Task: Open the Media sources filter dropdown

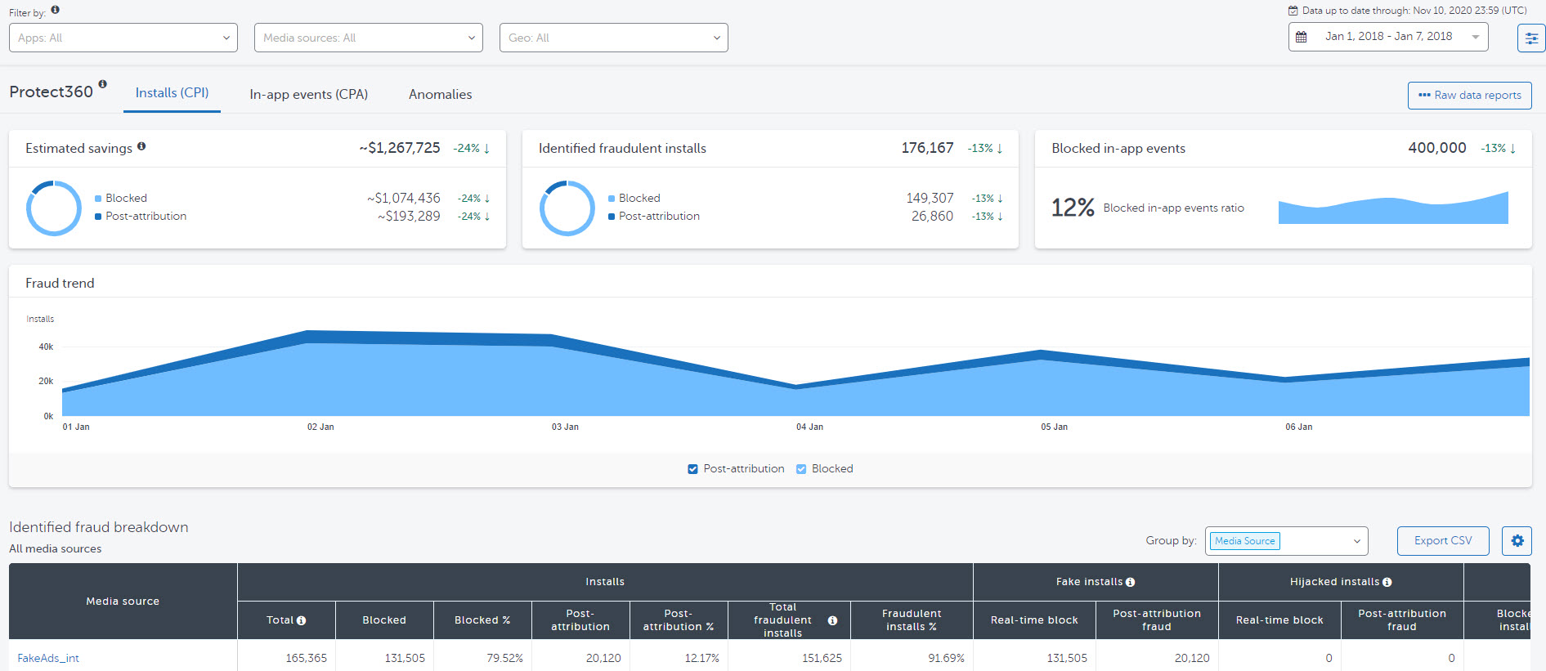Action: pos(369,38)
